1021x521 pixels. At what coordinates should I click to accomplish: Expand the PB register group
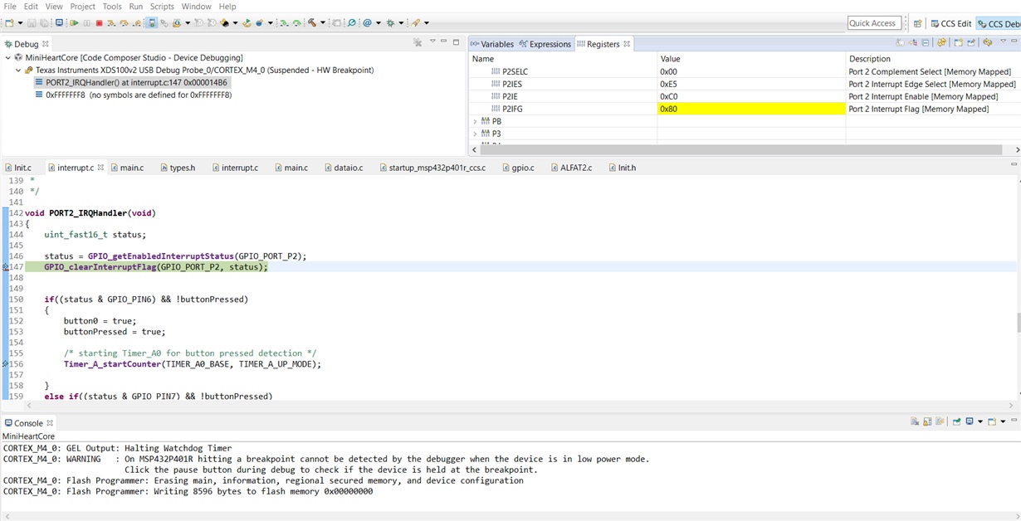coord(475,121)
